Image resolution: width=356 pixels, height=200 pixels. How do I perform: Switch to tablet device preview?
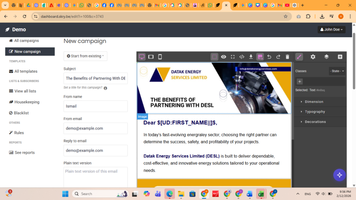click(x=151, y=57)
